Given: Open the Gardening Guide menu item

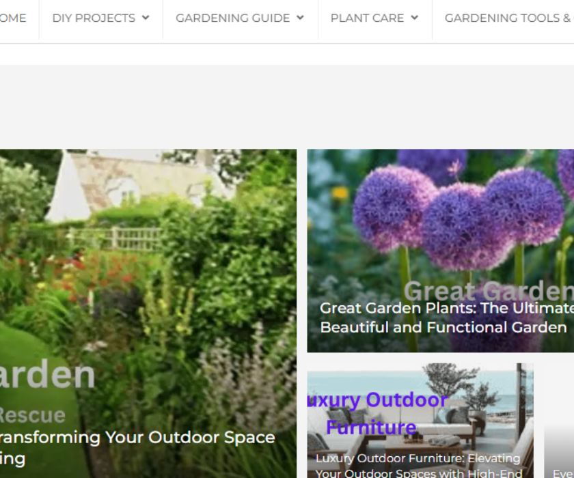Looking at the screenshot, I should pyautogui.click(x=233, y=18).
